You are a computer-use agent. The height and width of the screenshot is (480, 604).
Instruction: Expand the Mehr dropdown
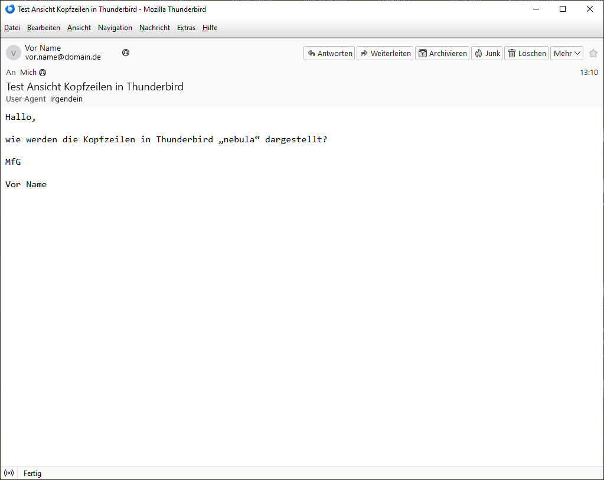point(567,53)
